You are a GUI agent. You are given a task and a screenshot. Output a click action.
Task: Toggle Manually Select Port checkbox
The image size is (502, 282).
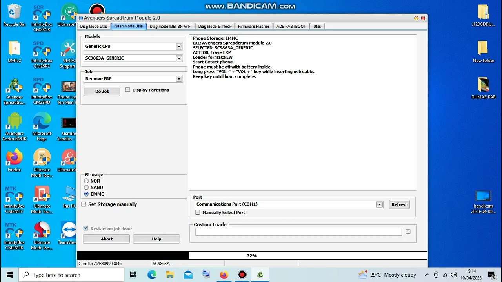point(198,212)
